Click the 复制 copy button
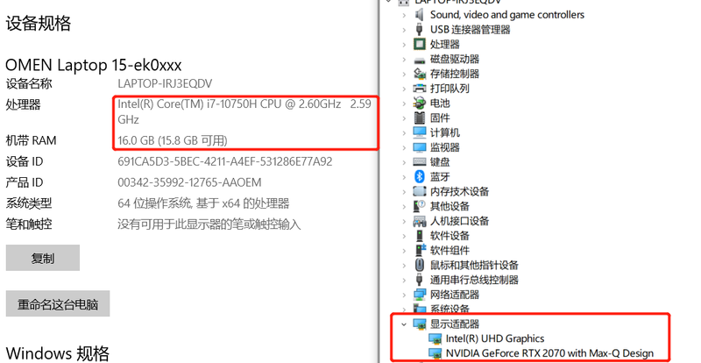This screenshot has height=363, width=701. click(x=42, y=258)
